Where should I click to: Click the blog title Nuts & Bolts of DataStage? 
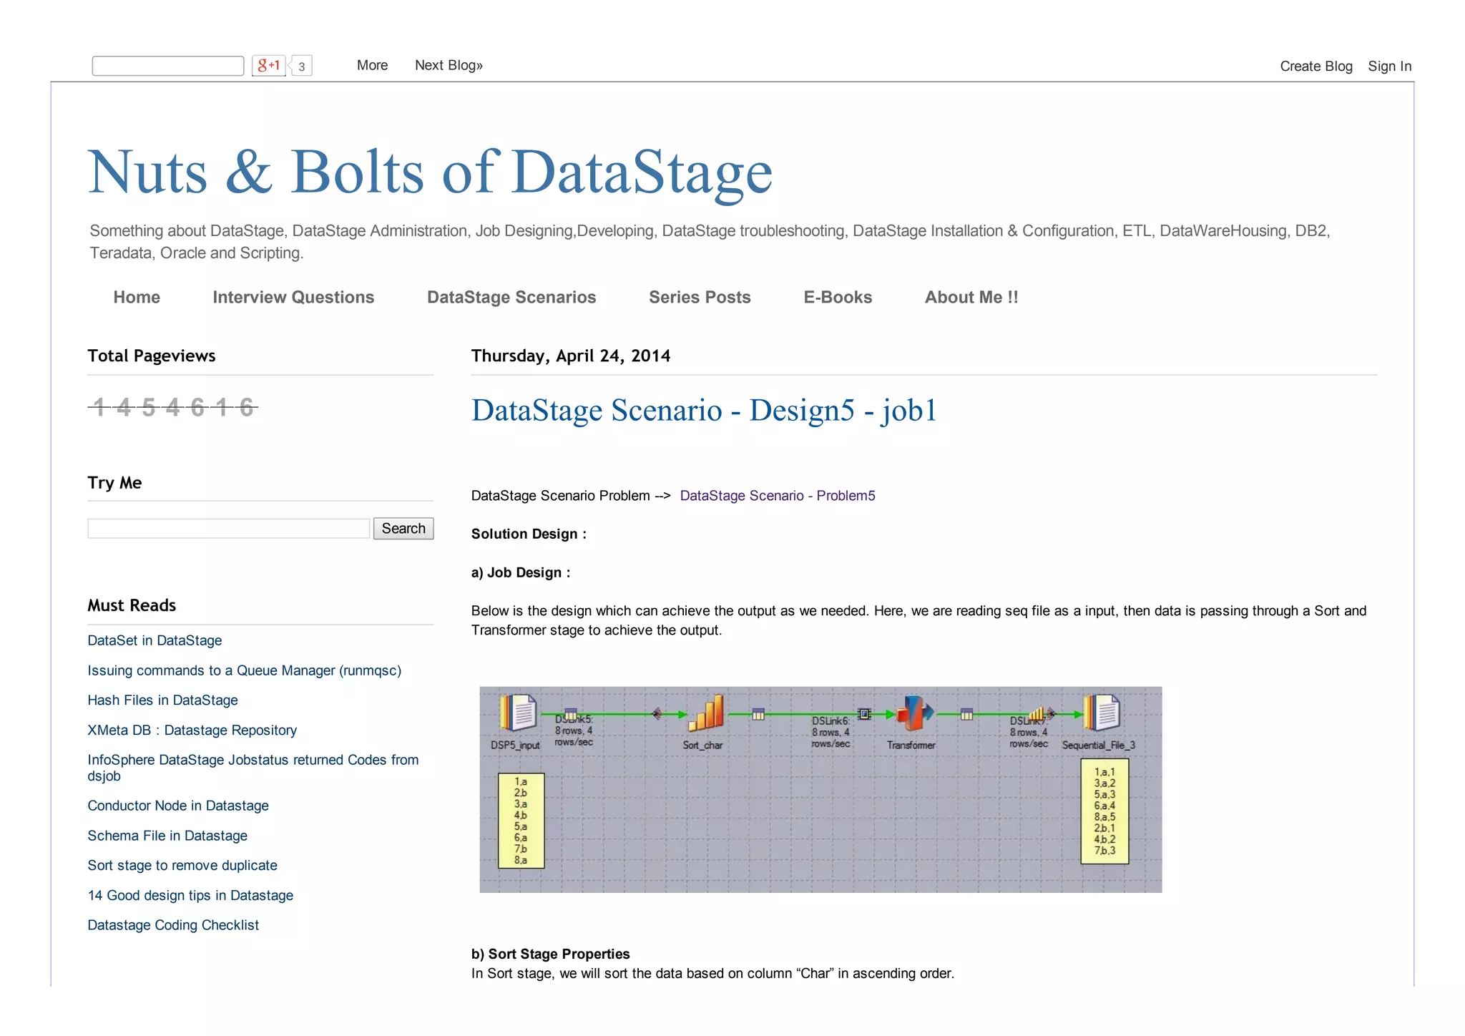click(430, 172)
